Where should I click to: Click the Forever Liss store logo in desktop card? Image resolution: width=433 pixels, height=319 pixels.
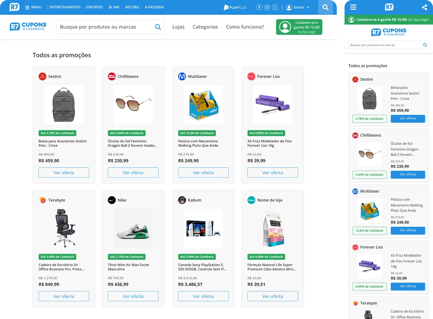click(251, 76)
